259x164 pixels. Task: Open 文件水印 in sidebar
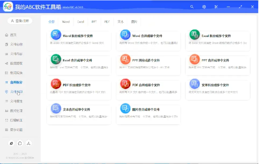click(x=16, y=92)
